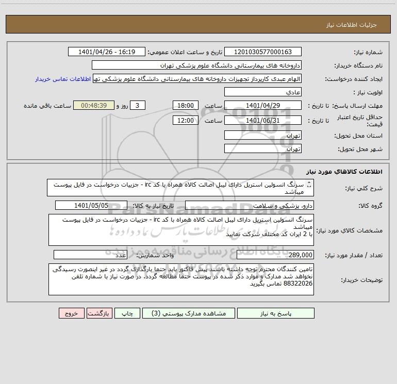397x384 pixels.
Task: Click the چاپ print button
Action: [x=127, y=313]
